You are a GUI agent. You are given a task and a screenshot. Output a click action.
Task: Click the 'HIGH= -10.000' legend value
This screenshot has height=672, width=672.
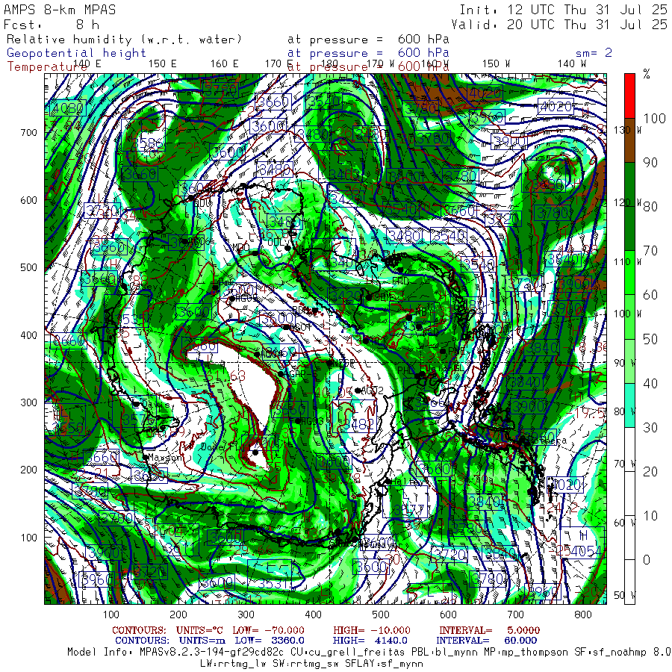tap(372, 630)
